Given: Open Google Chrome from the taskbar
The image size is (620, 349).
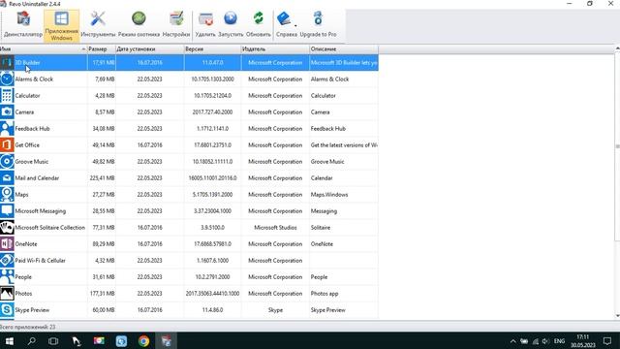Looking at the screenshot, I should point(144,340).
